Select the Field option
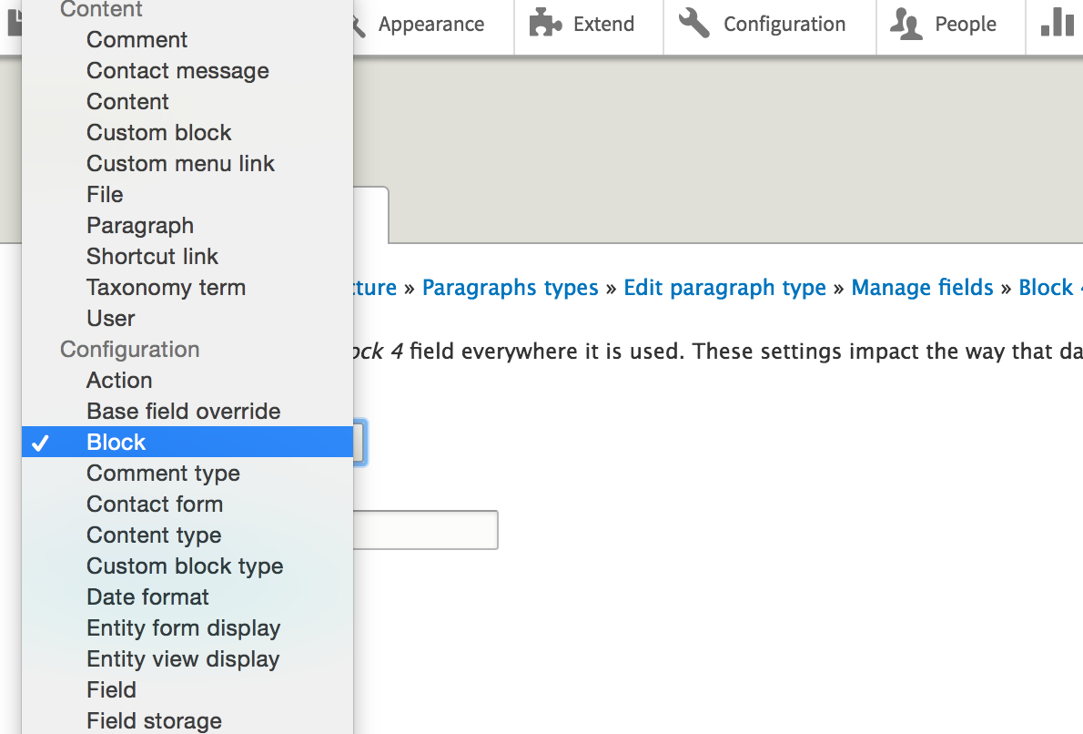The width and height of the screenshot is (1083, 734). pos(187,689)
